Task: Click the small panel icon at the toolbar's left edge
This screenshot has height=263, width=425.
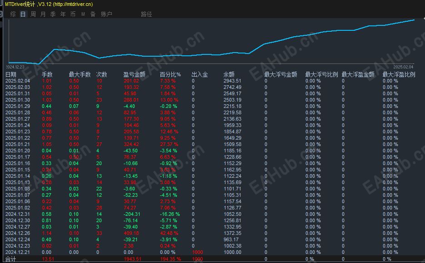Action: tap(2, 14)
